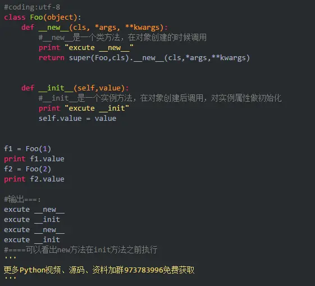
Task: Click the print "excute __init" statement
Action: pos(84,108)
